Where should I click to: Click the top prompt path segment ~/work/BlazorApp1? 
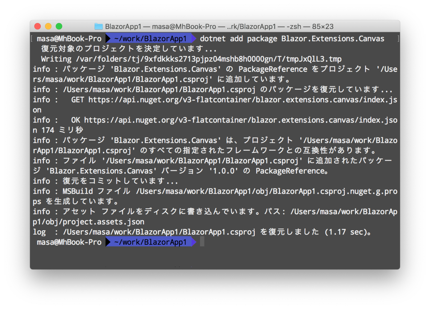pos(150,39)
